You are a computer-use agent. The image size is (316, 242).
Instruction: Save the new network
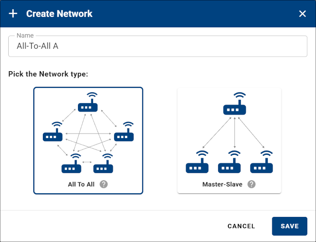290,226
